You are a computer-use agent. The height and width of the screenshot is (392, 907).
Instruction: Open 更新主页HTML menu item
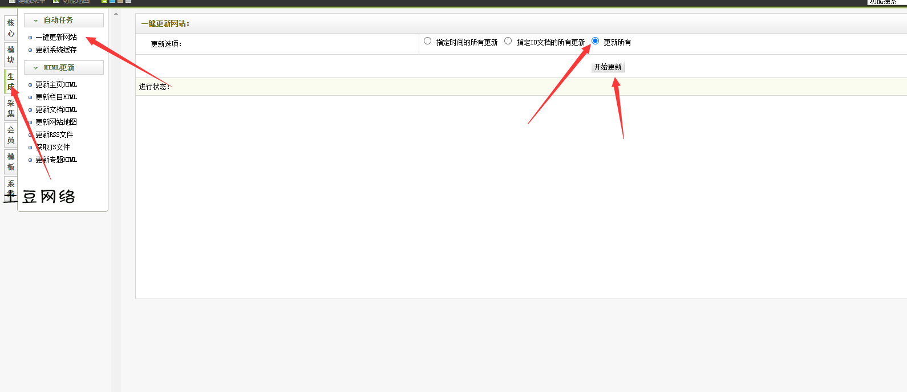(56, 85)
